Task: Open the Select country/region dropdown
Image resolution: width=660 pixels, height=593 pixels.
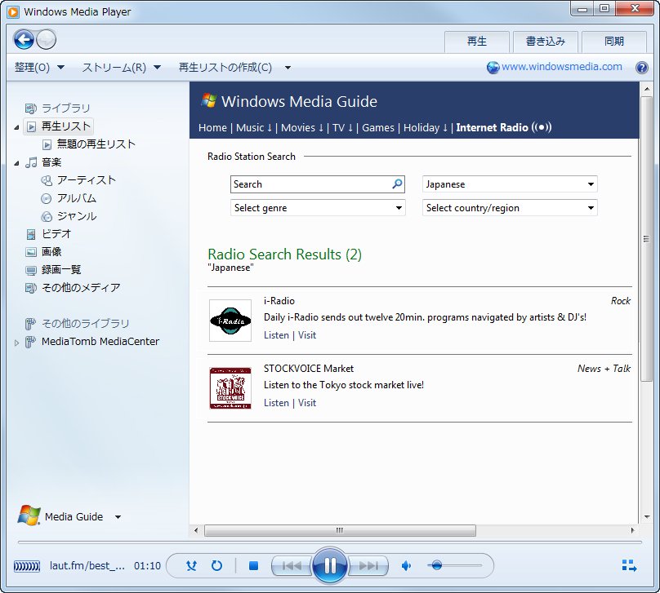Action: tap(510, 208)
